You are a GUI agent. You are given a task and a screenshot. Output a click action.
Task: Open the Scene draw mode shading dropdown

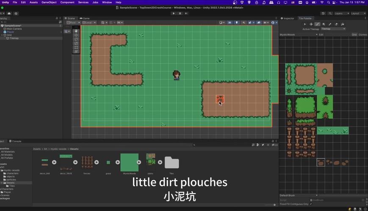pyautogui.click(x=222, y=22)
